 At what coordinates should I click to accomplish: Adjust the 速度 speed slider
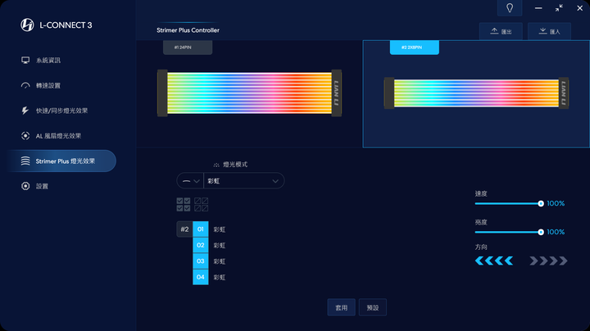click(508, 203)
